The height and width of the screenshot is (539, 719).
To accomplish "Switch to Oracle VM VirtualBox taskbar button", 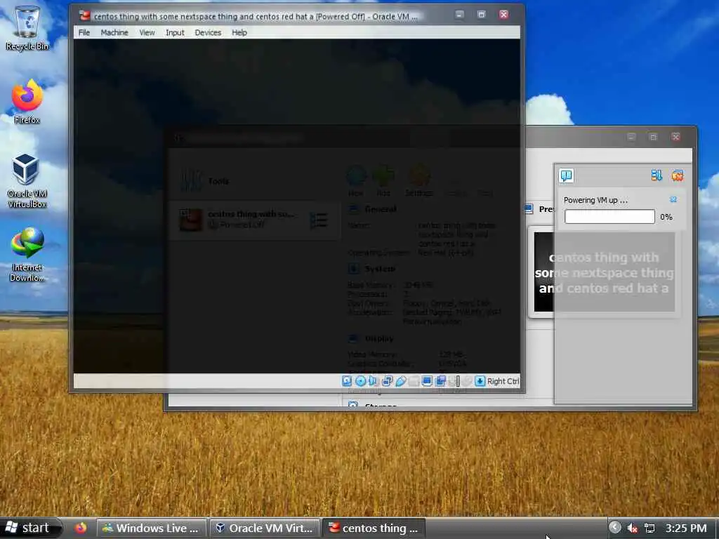I will pos(265,528).
